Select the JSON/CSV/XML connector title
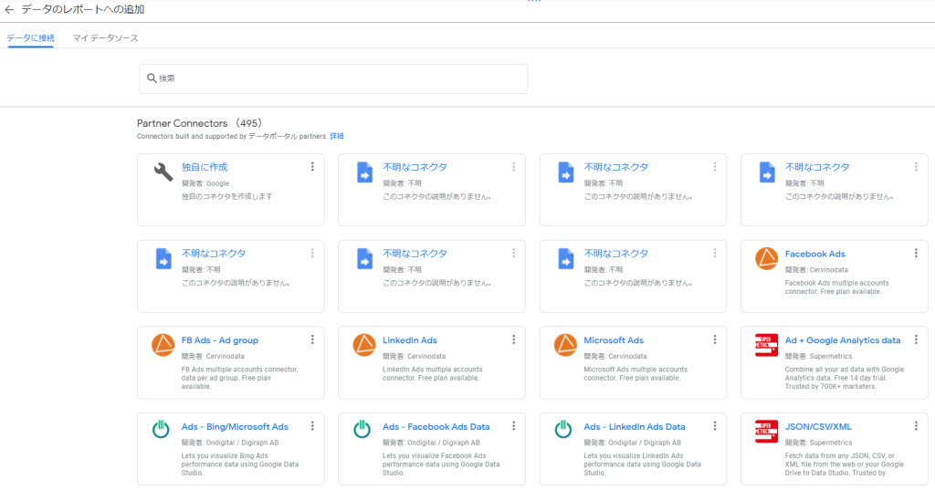 [818, 427]
